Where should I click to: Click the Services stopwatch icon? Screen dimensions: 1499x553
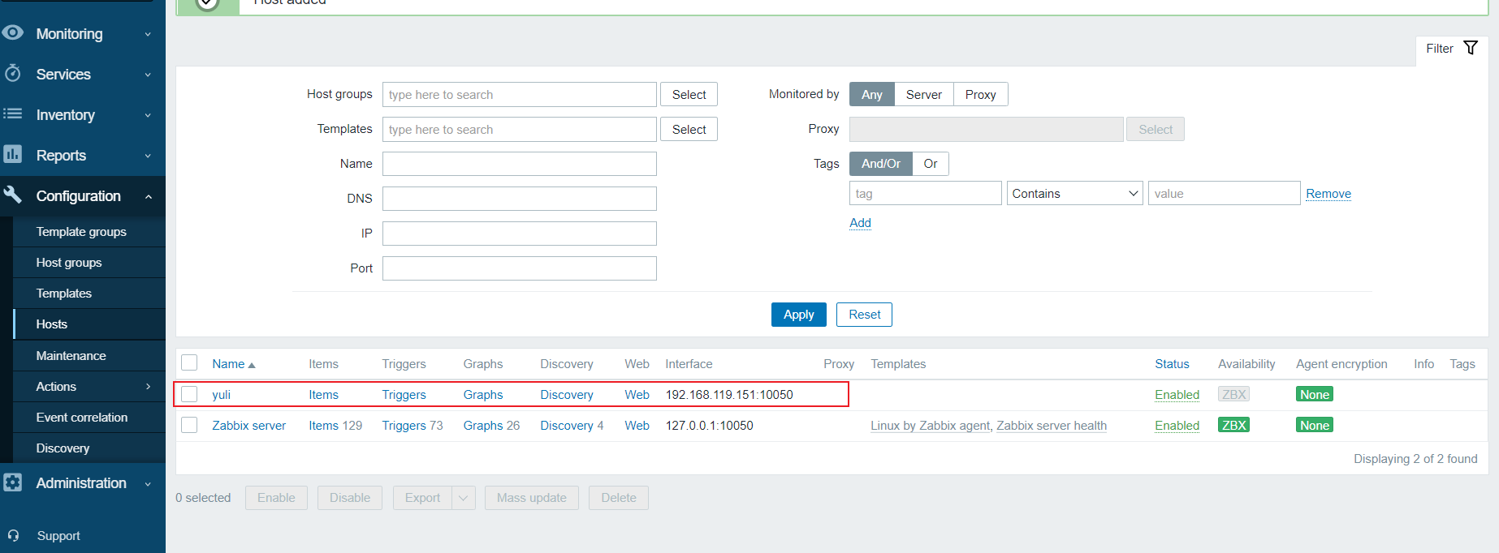coord(12,73)
